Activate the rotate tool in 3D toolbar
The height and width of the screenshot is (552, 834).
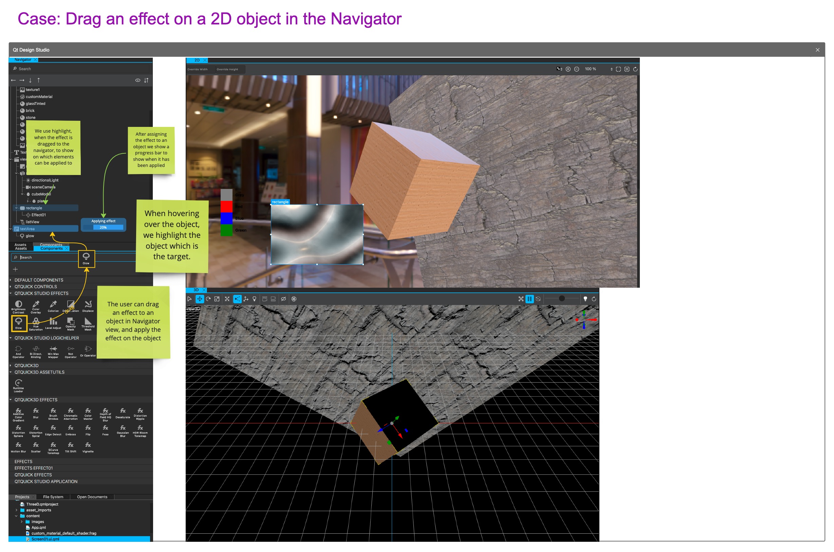pos(208,299)
